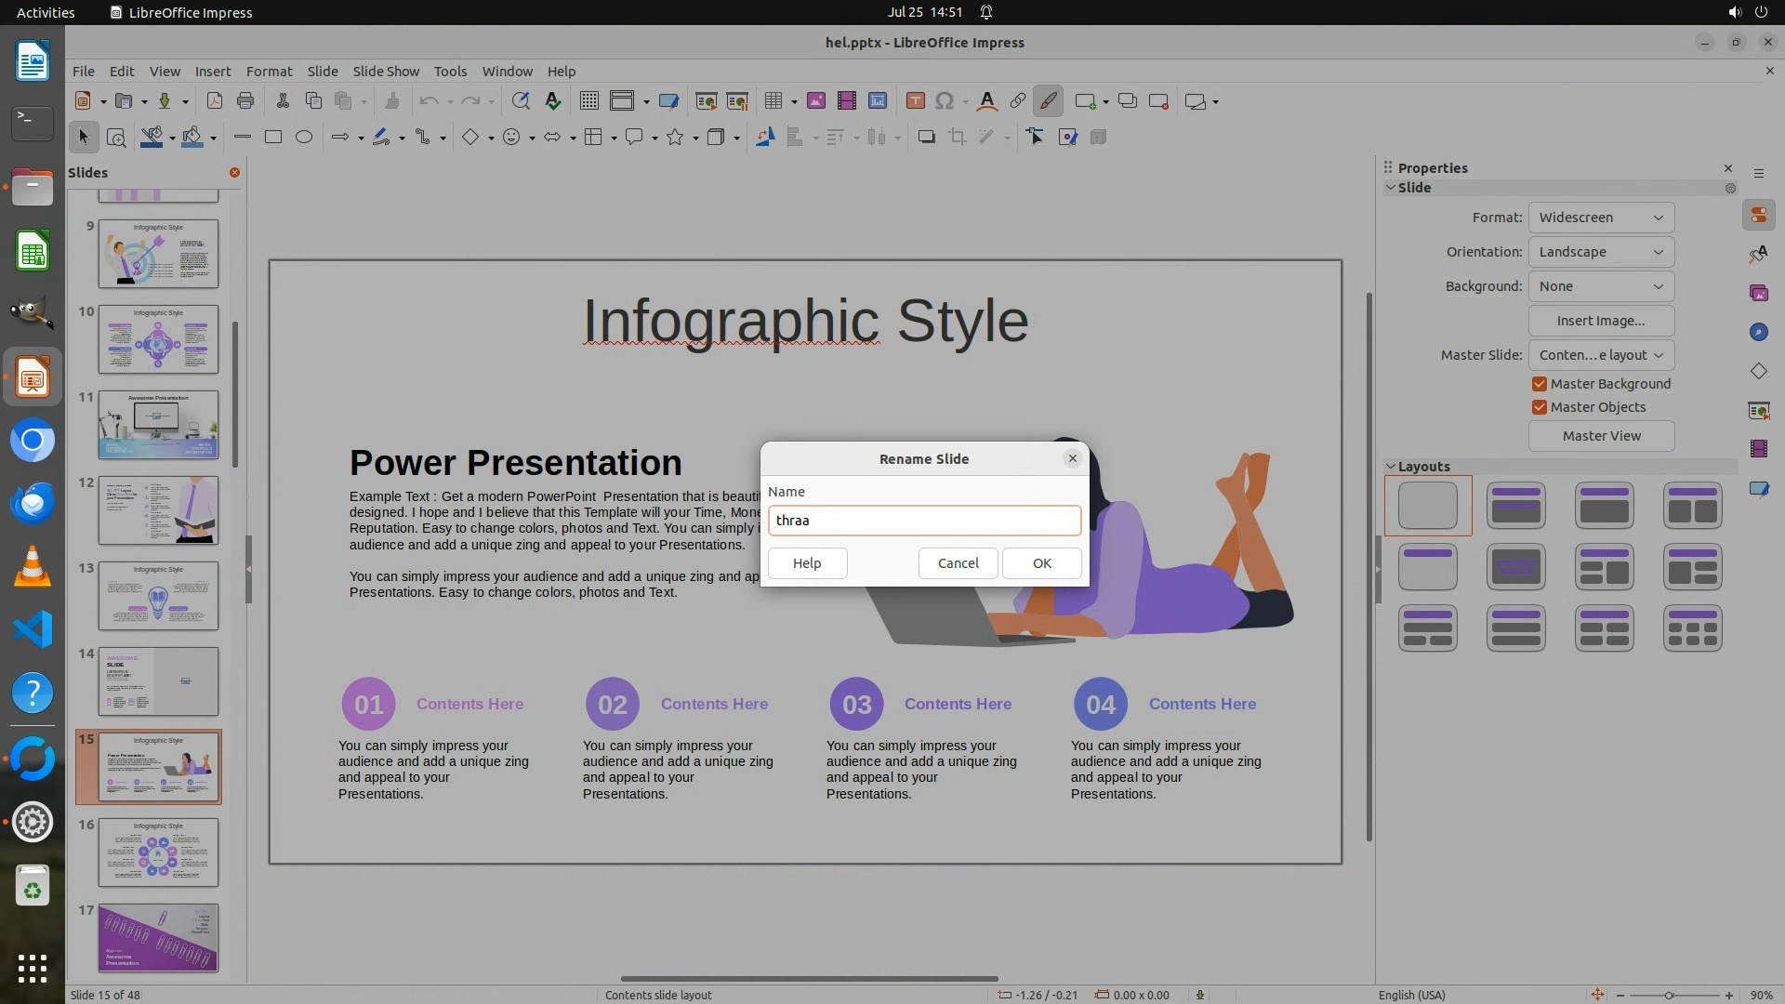The width and height of the screenshot is (1785, 1004).
Task: Click the zoom slider in the status bar
Action: click(1669, 996)
